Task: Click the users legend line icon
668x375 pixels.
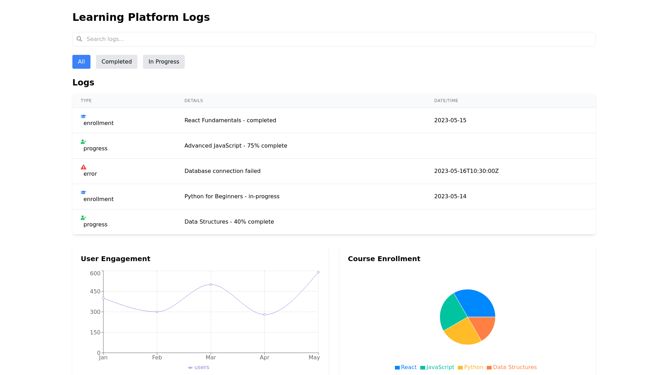Action: click(190, 368)
